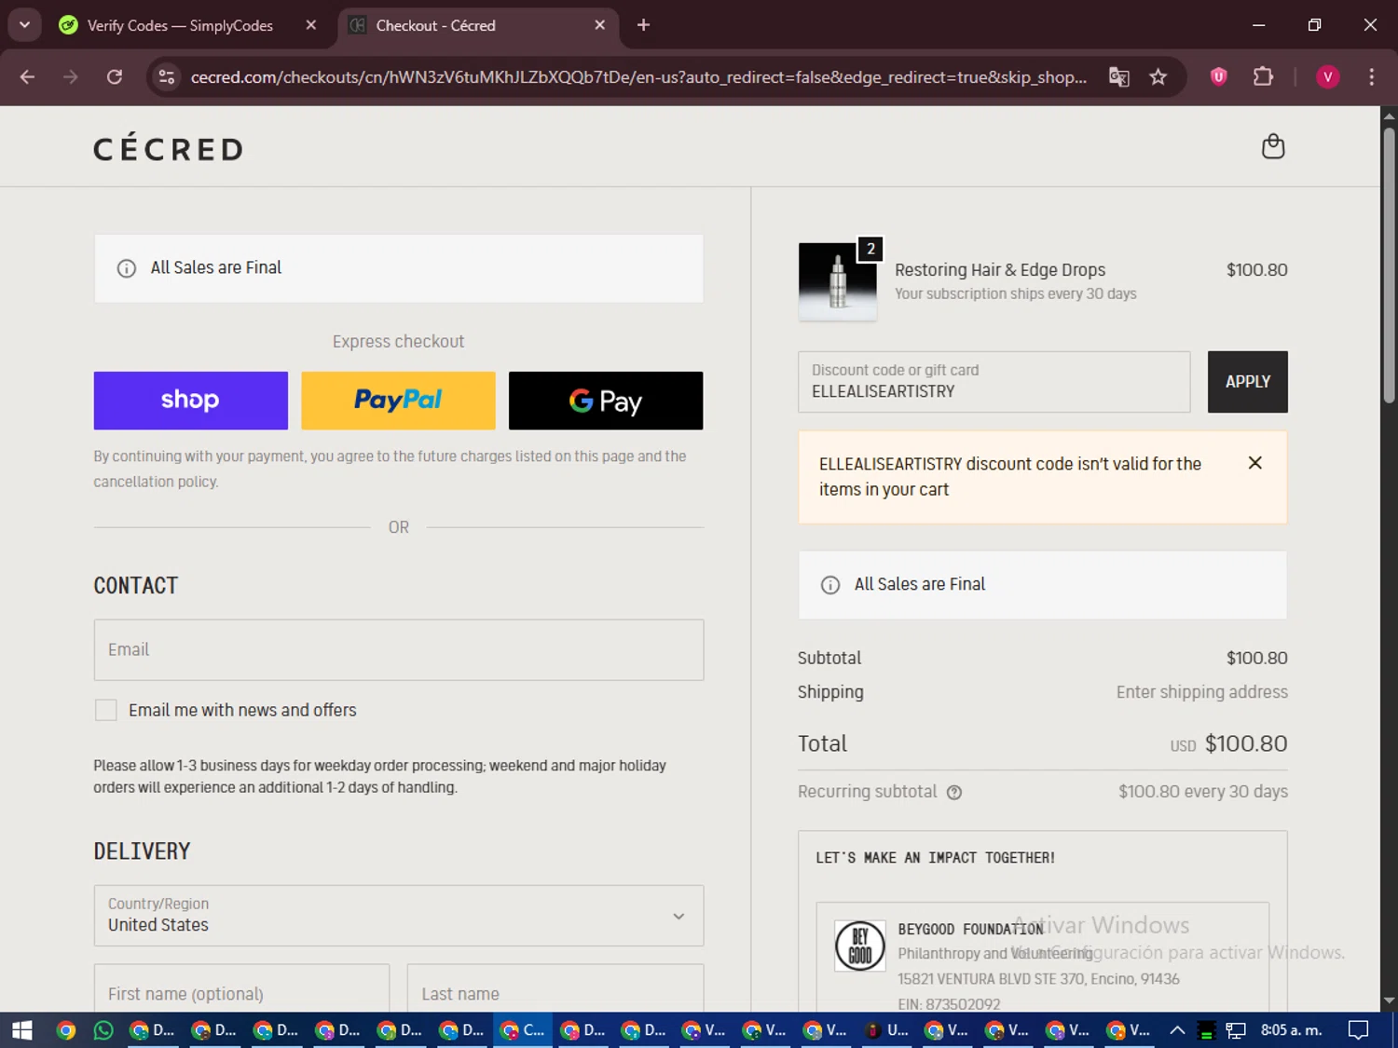Viewport: 1398px width, 1048px height.
Task: Click the Enter shipping address text
Action: pyautogui.click(x=1202, y=692)
